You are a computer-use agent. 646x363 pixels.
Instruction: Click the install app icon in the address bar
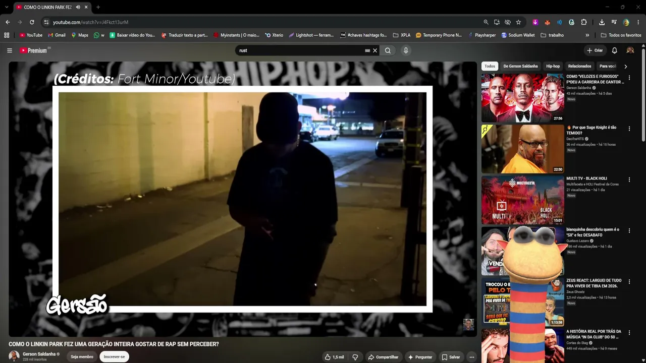click(497, 22)
